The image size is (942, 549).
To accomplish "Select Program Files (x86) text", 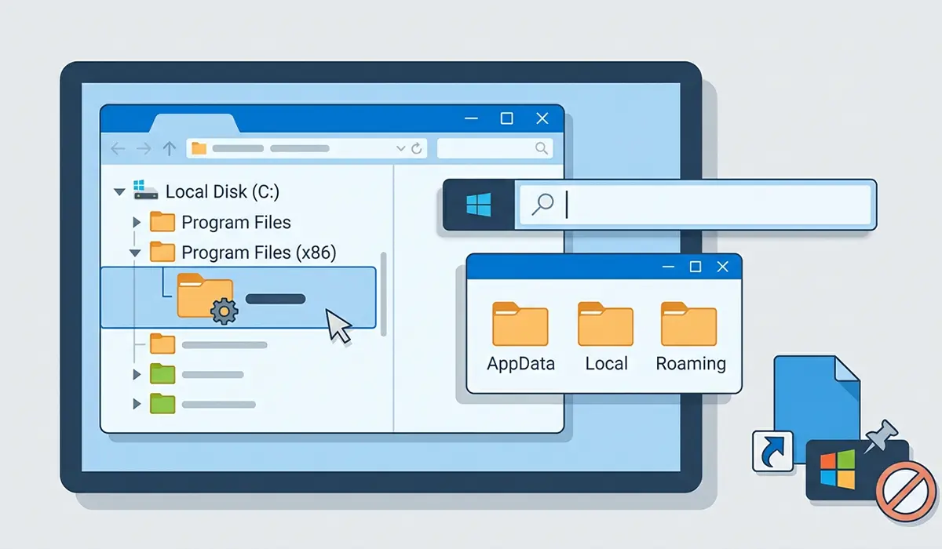I will pyautogui.click(x=259, y=253).
